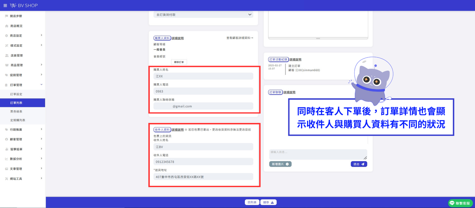
Task: Click the 新增圖片 button
Action: [x=280, y=164]
